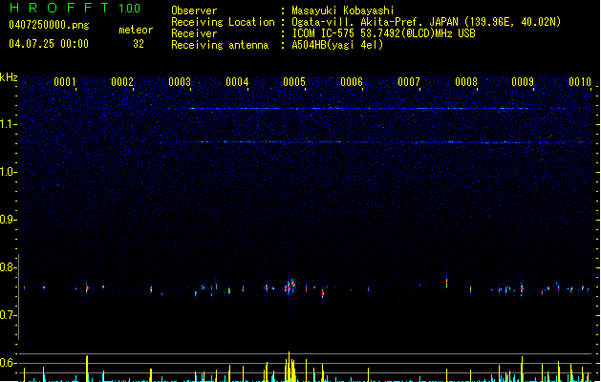Click 'Receiving Location' label
Image resolution: width=601 pixels, height=382 pixels.
[223, 22]
